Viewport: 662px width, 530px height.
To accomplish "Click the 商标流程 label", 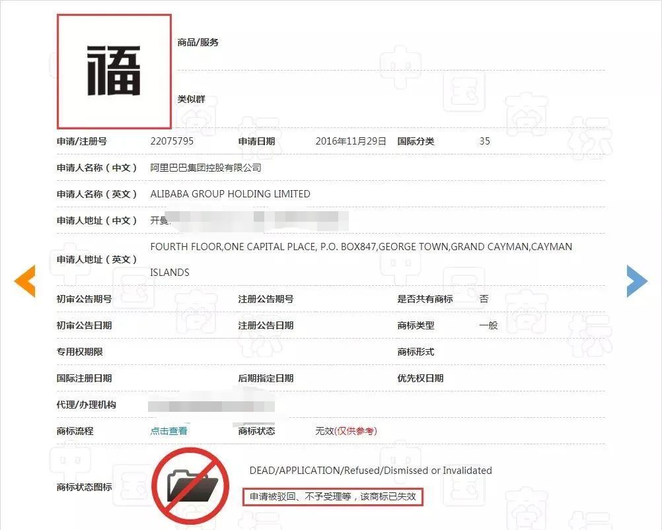I will [x=75, y=431].
